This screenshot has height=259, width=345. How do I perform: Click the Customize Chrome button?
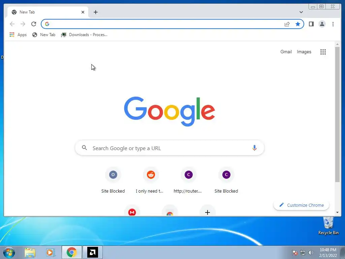(301, 205)
